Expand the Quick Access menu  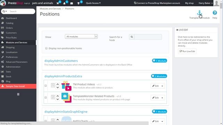[93, 3]
